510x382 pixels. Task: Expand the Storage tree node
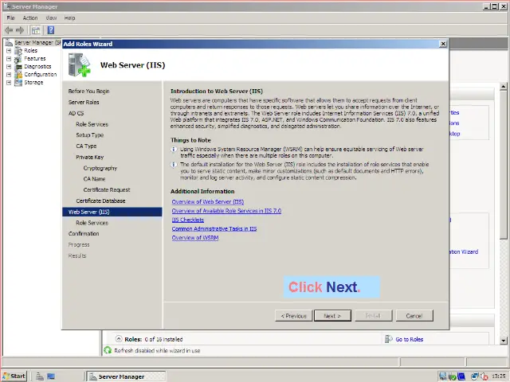[9, 83]
